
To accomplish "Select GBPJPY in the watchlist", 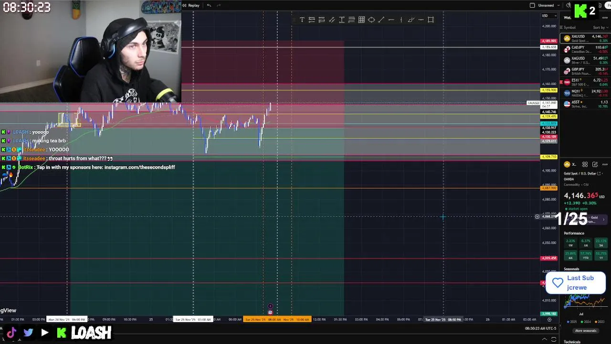I will pos(586,71).
